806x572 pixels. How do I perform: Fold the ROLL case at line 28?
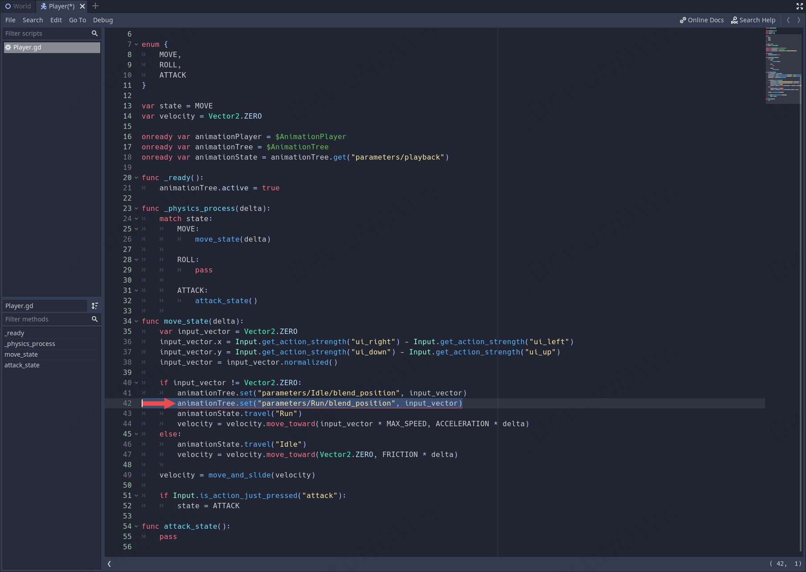point(136,260)
